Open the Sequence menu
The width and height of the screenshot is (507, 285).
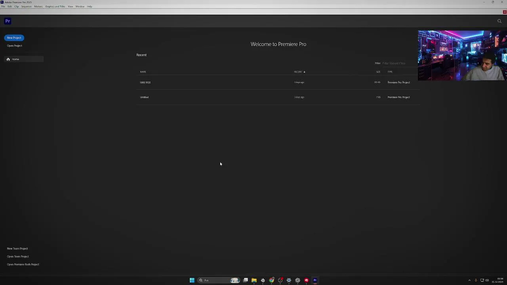tap(26, 6)
